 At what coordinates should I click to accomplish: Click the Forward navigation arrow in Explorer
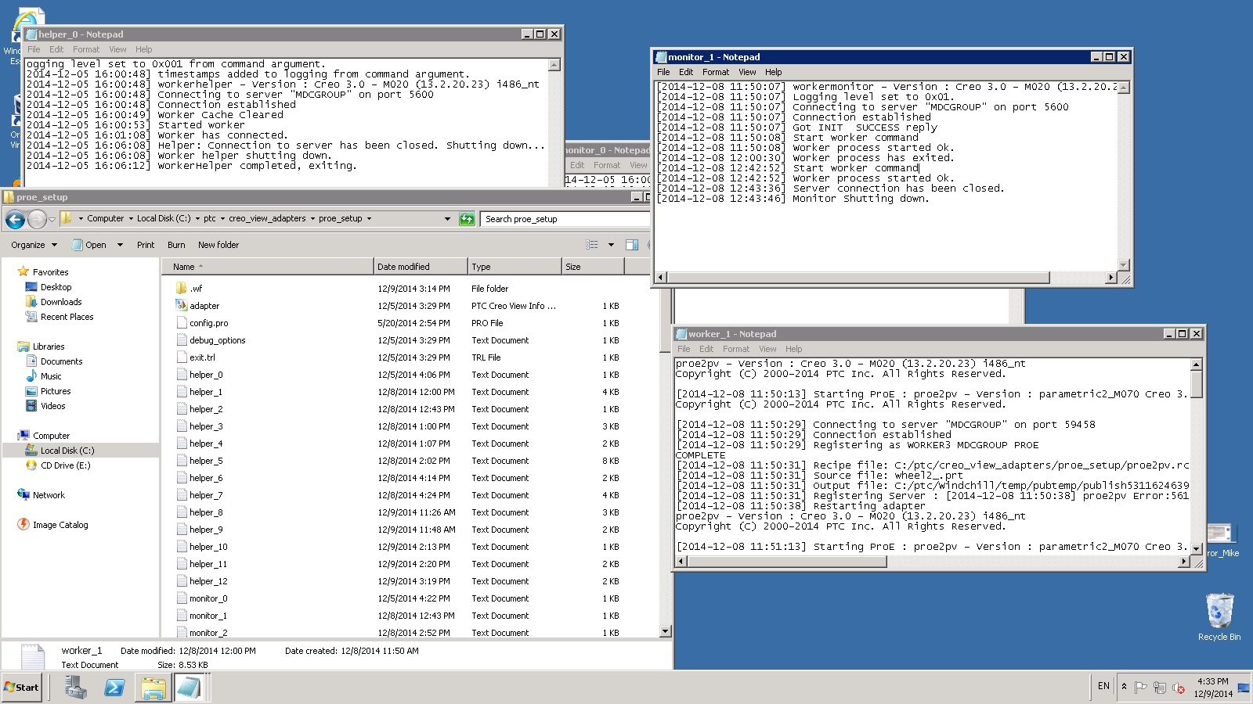click(37, 220)
